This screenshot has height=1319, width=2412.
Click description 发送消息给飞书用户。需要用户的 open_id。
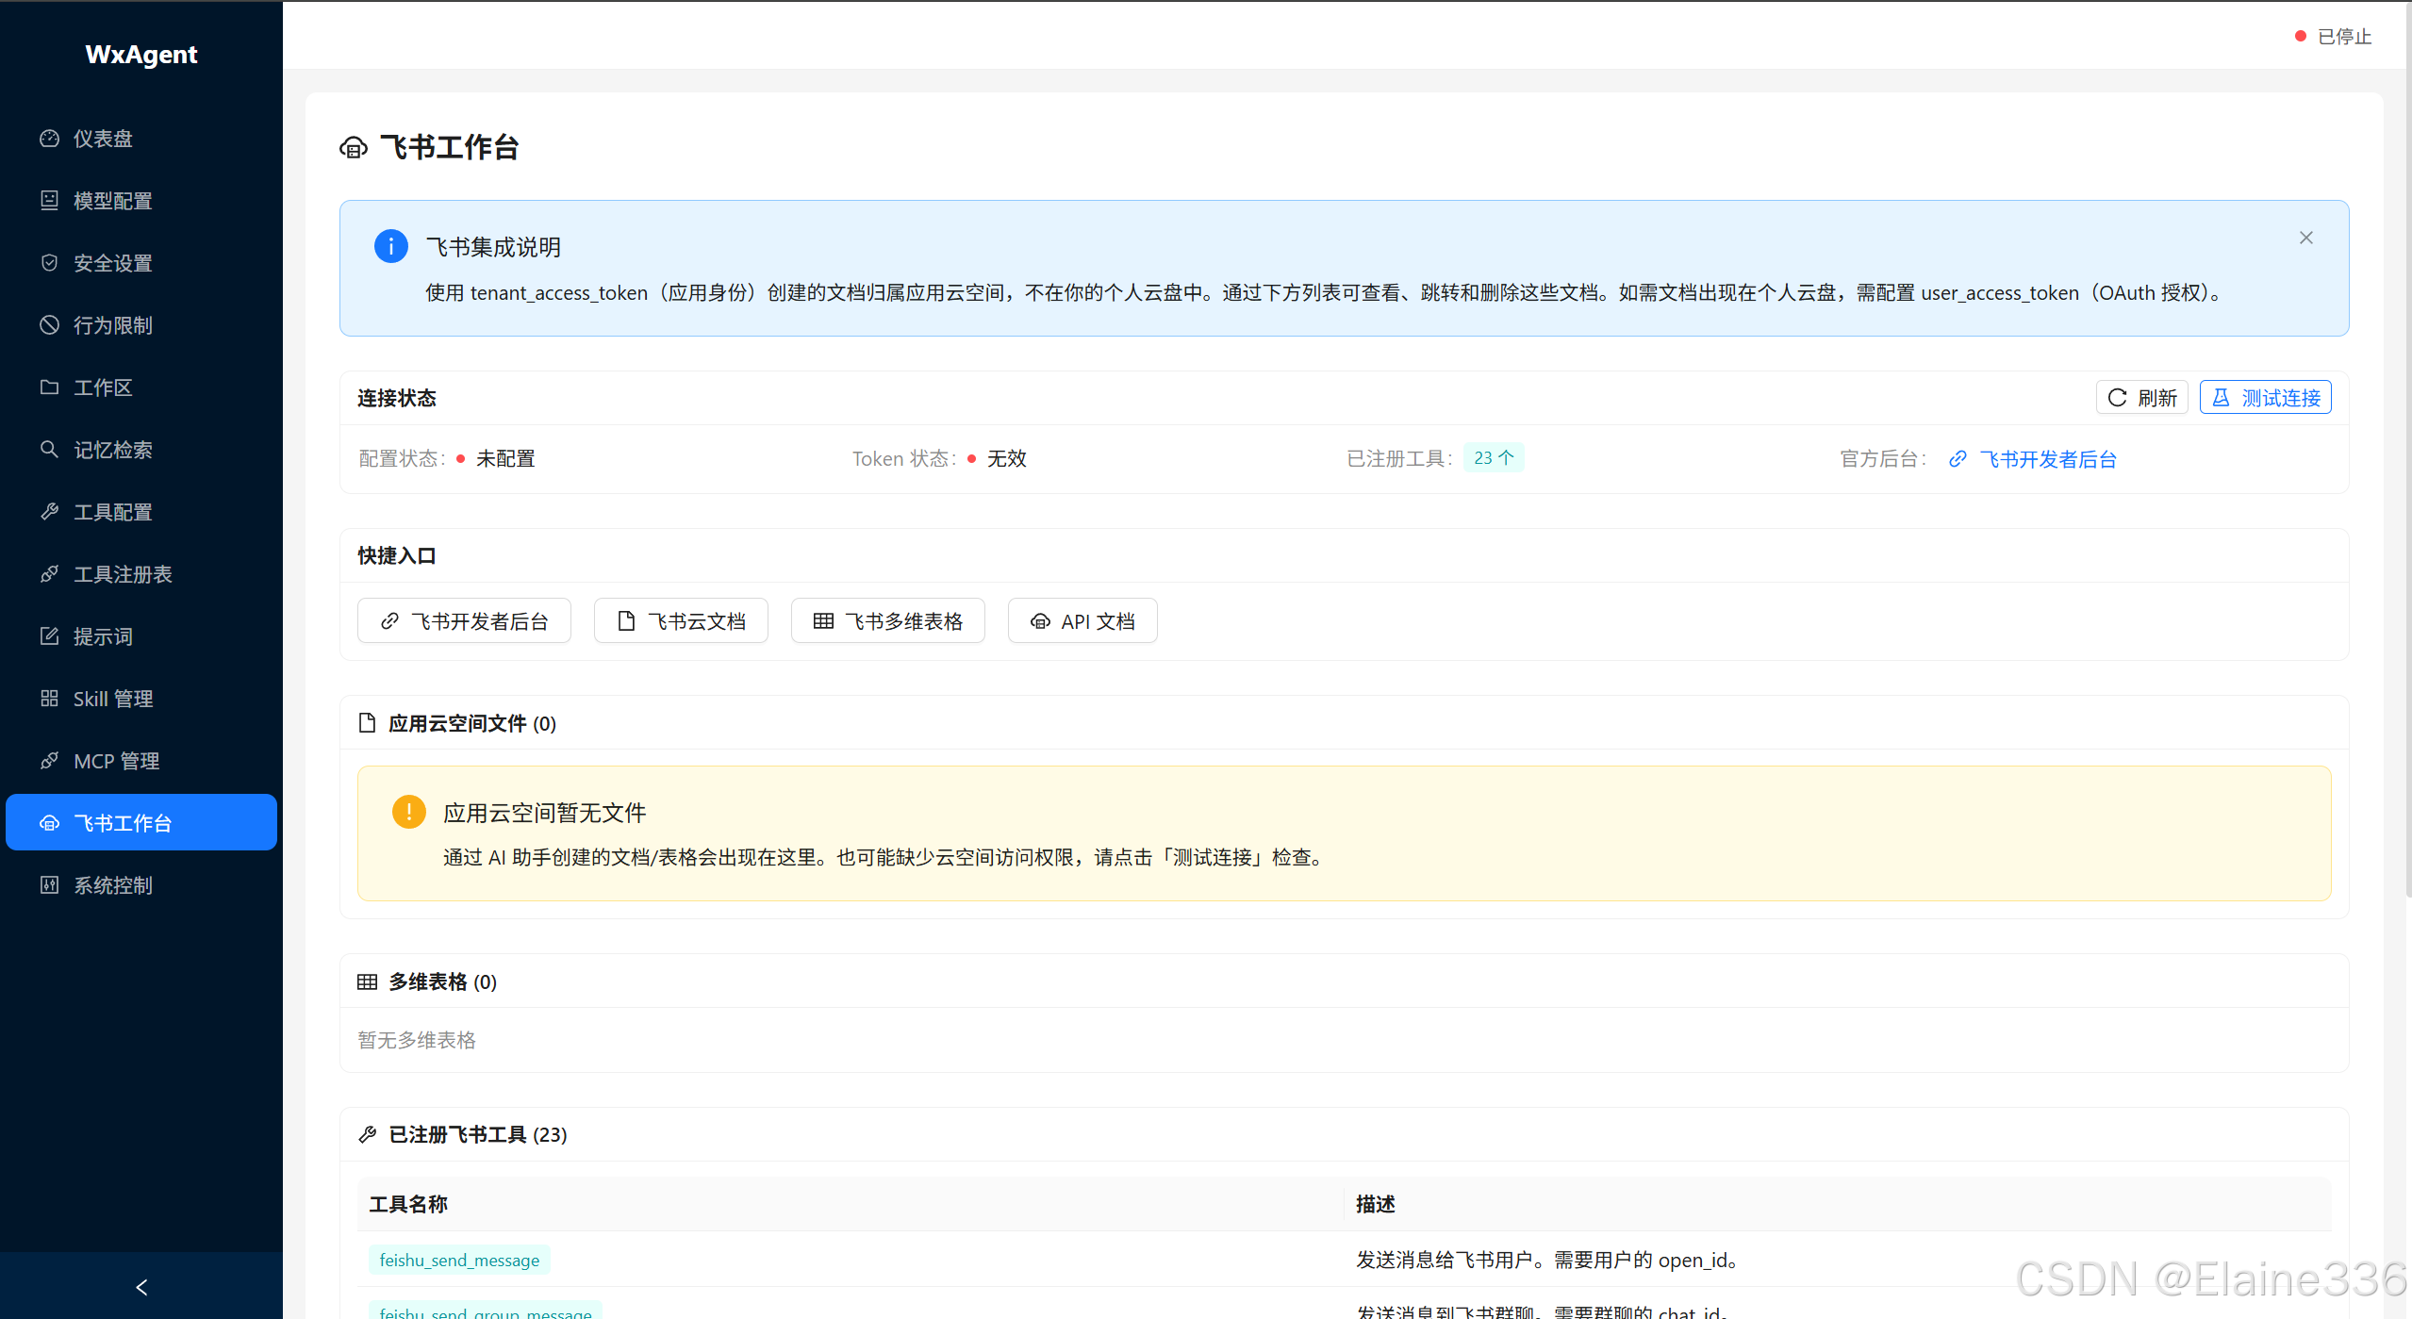[x=1547, y=1261]
